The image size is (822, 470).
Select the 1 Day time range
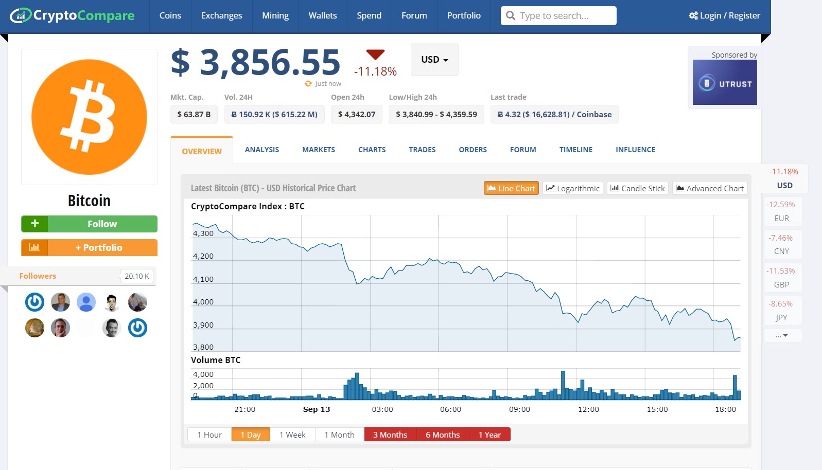(x=251, y=435)
